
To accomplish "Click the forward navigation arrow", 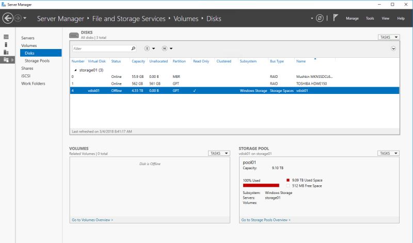I will 18,18.
